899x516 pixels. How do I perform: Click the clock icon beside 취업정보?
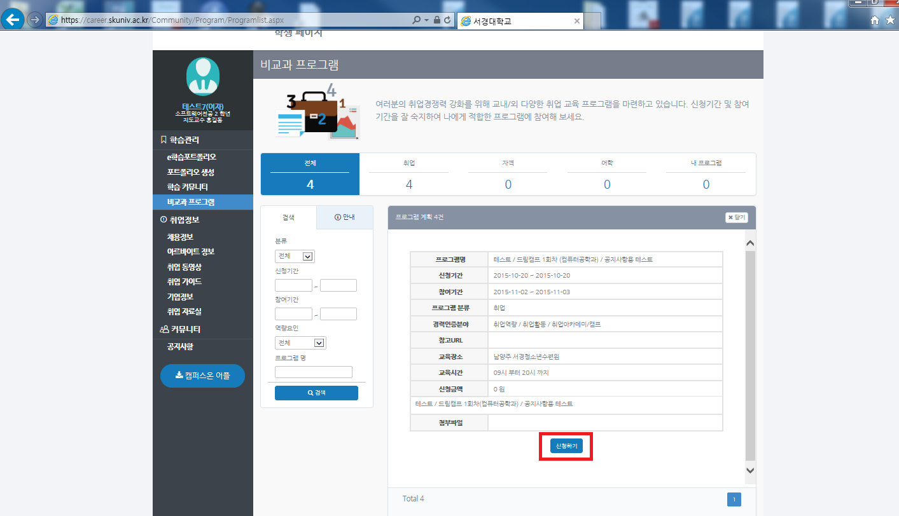(x=164, y=220)
